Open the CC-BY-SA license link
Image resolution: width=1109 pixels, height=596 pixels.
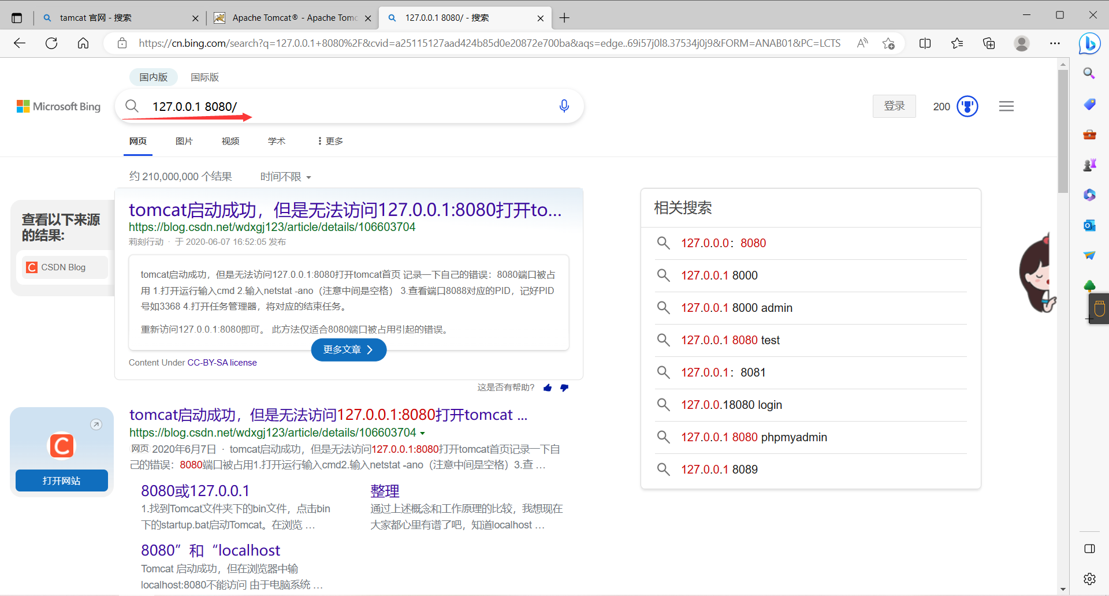coord(222,363)
